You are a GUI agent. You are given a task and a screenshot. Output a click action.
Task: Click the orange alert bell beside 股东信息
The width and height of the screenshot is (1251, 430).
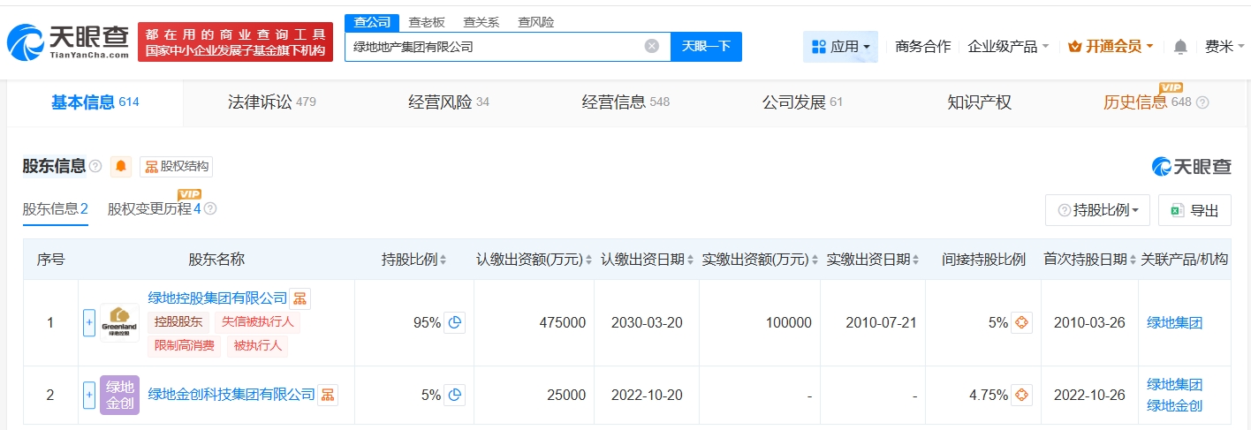click(120, 166)
